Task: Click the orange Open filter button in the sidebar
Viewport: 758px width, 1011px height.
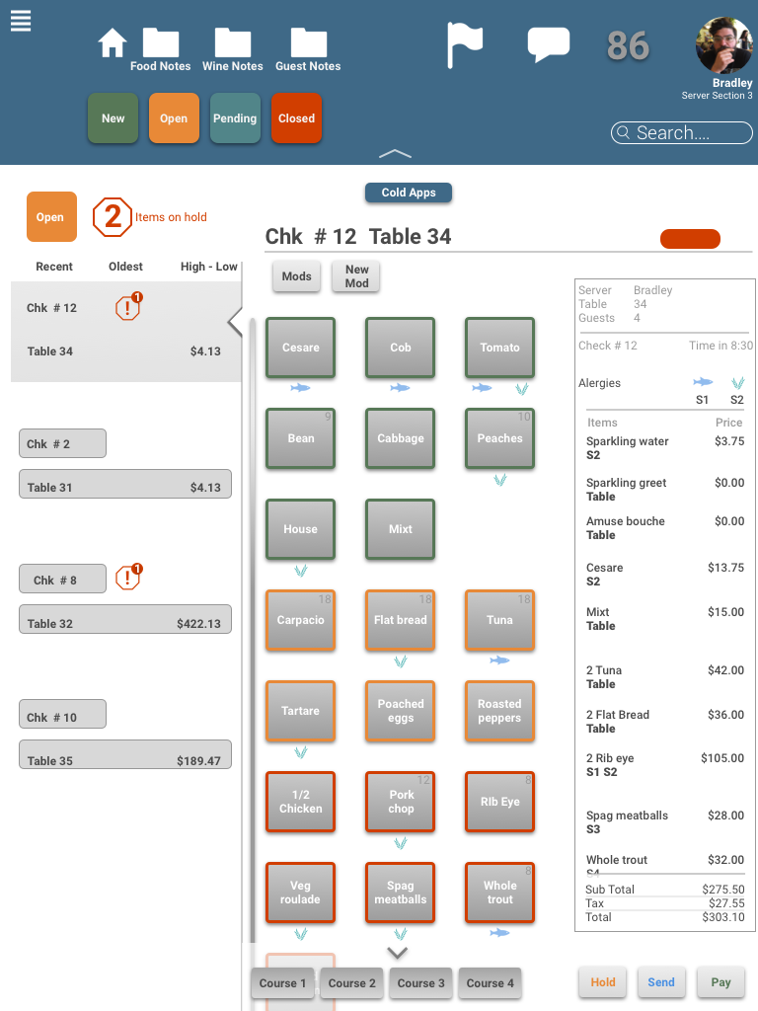Action: pos(51,216)
